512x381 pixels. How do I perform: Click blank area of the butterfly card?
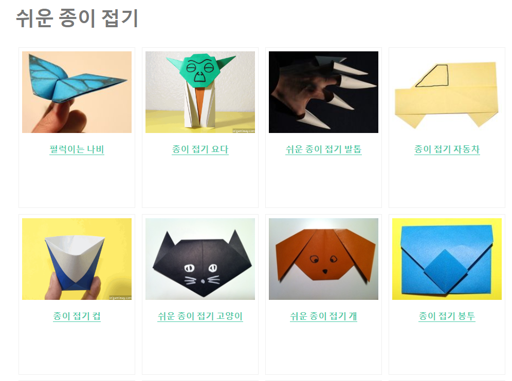point(77,183)
